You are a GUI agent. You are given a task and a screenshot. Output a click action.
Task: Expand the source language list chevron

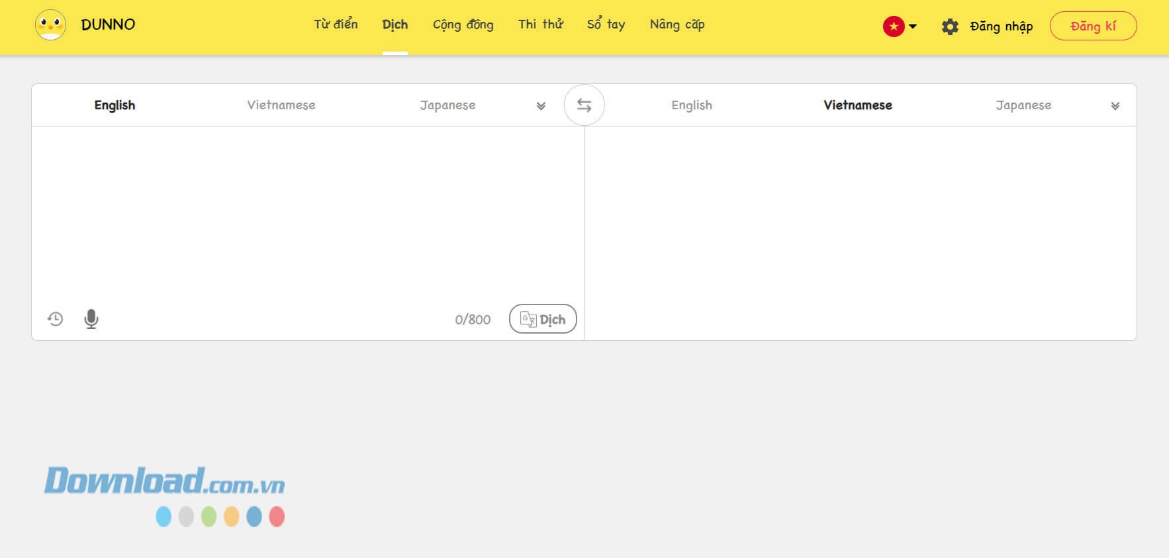(541, 106)
